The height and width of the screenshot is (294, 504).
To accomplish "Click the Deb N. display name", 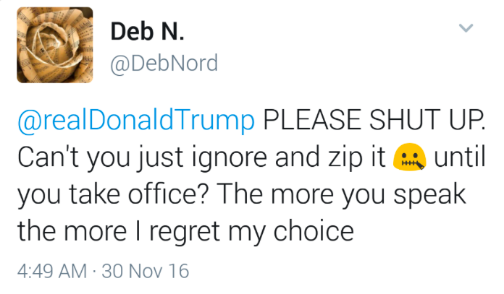I will pos(149,32).
